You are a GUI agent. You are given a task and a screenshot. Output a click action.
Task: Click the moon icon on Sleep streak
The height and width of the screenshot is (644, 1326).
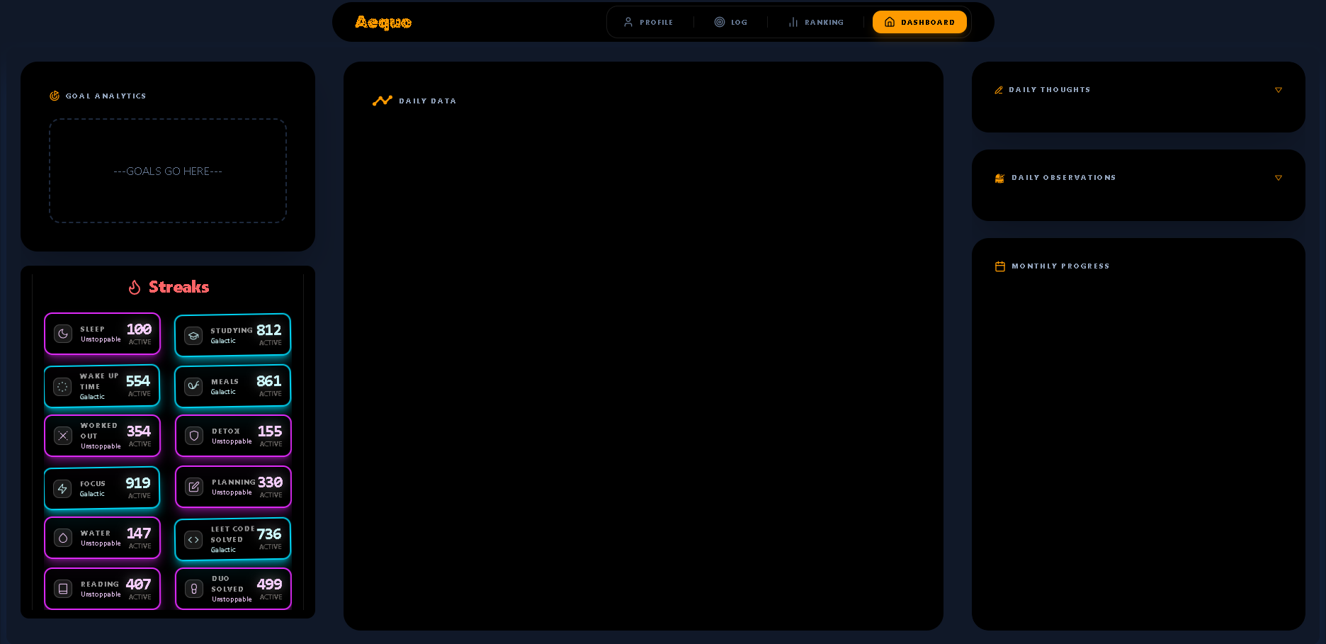(63, 334)
